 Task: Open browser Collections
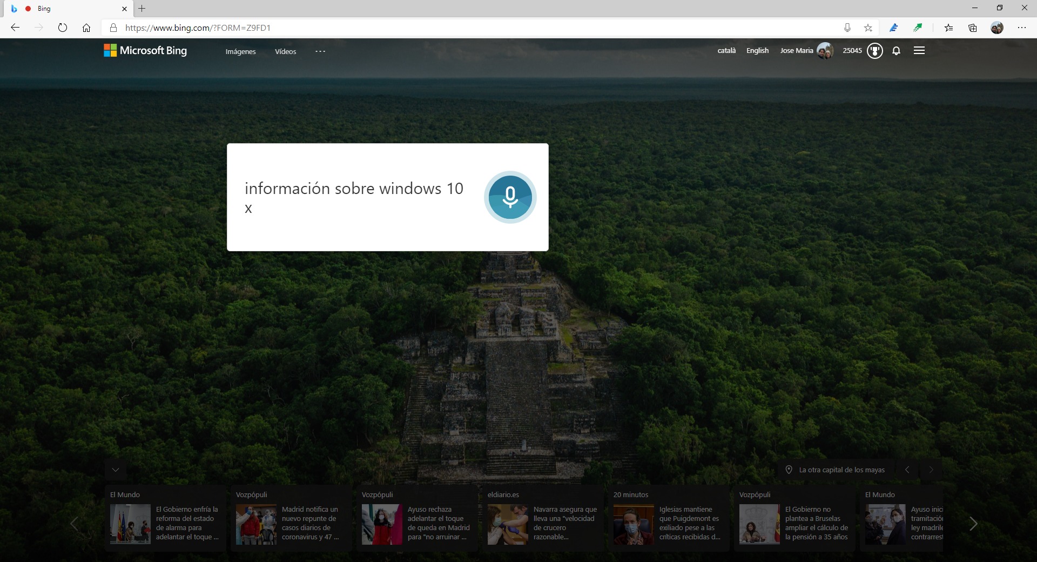pos(972,28)
